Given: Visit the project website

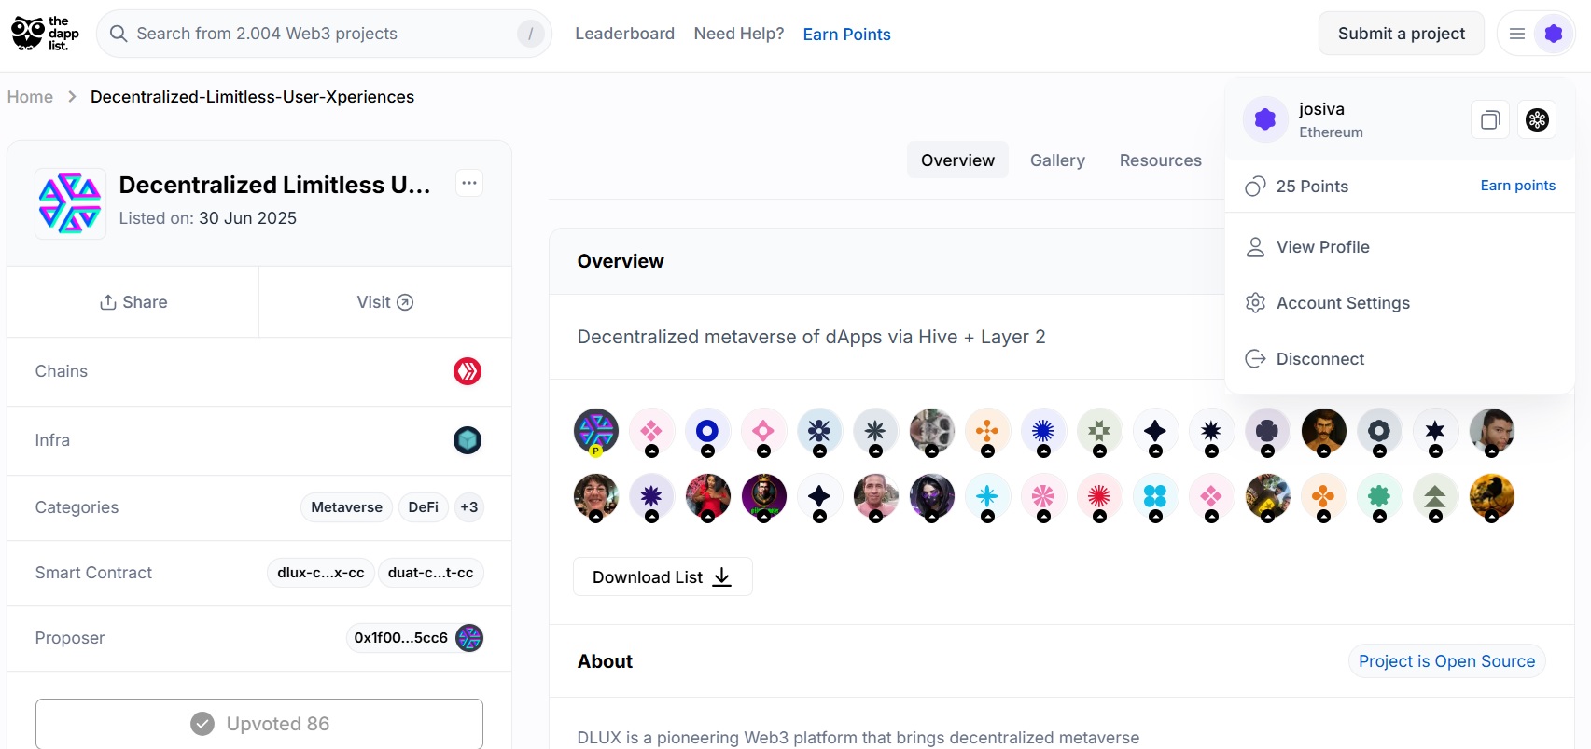Looking at the screenshot, I should tap(385, 302).
